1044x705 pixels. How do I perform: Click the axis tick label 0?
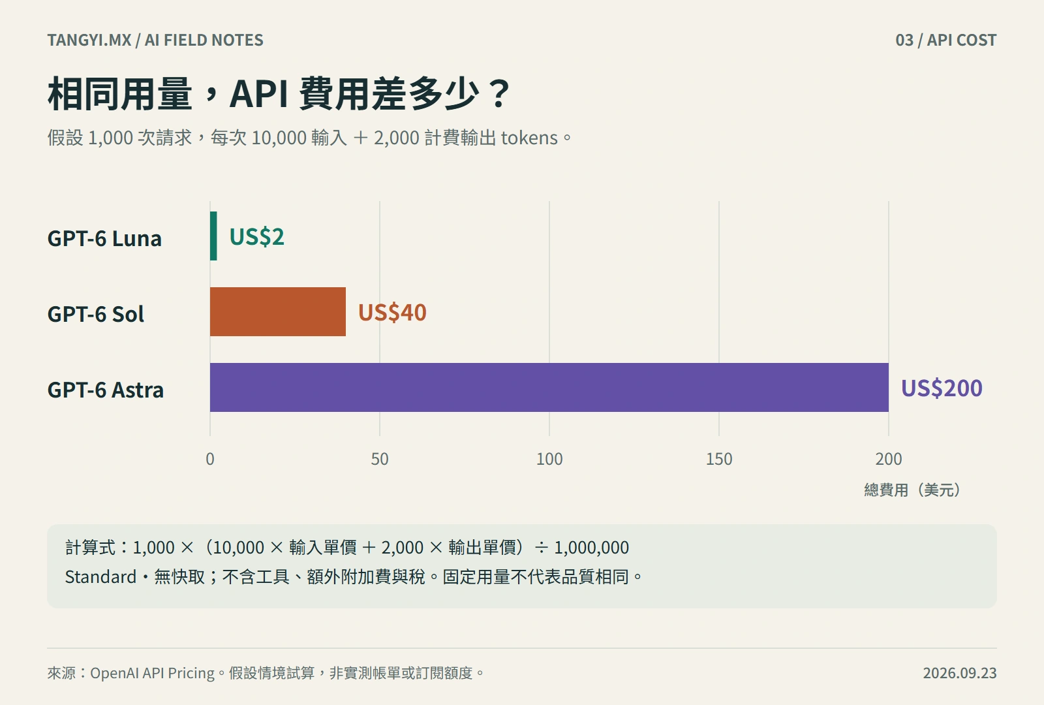pos(210,459)
